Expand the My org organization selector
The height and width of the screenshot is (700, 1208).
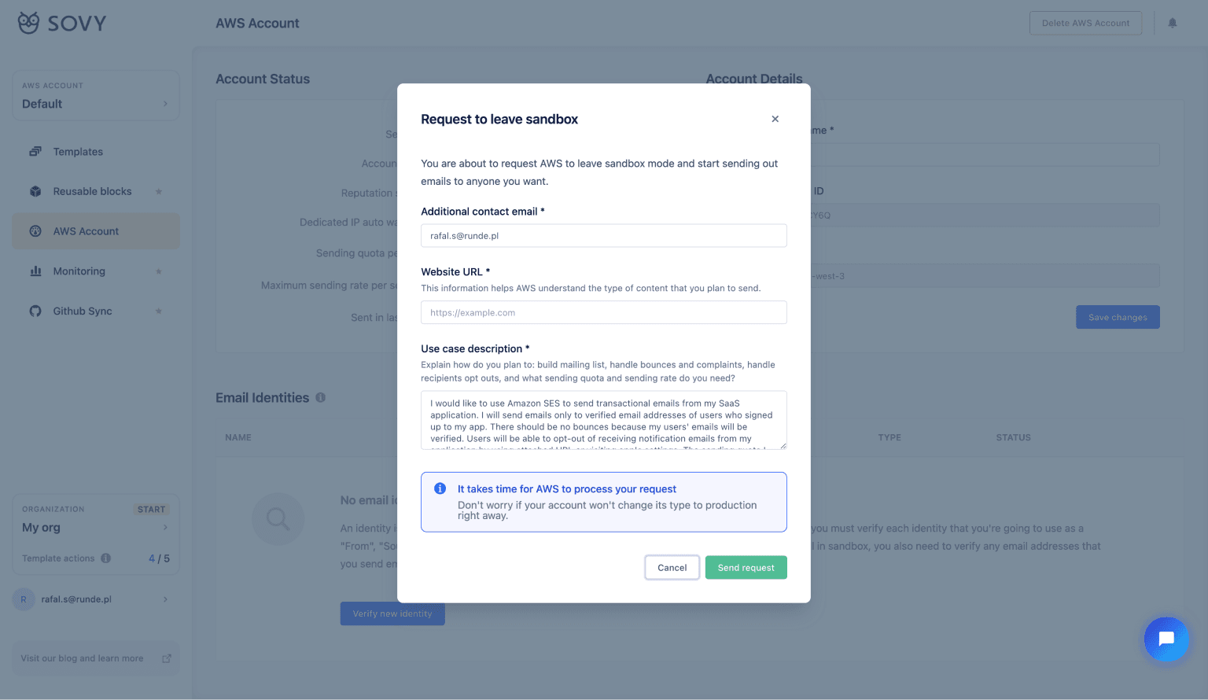click(x=96, y=527)
